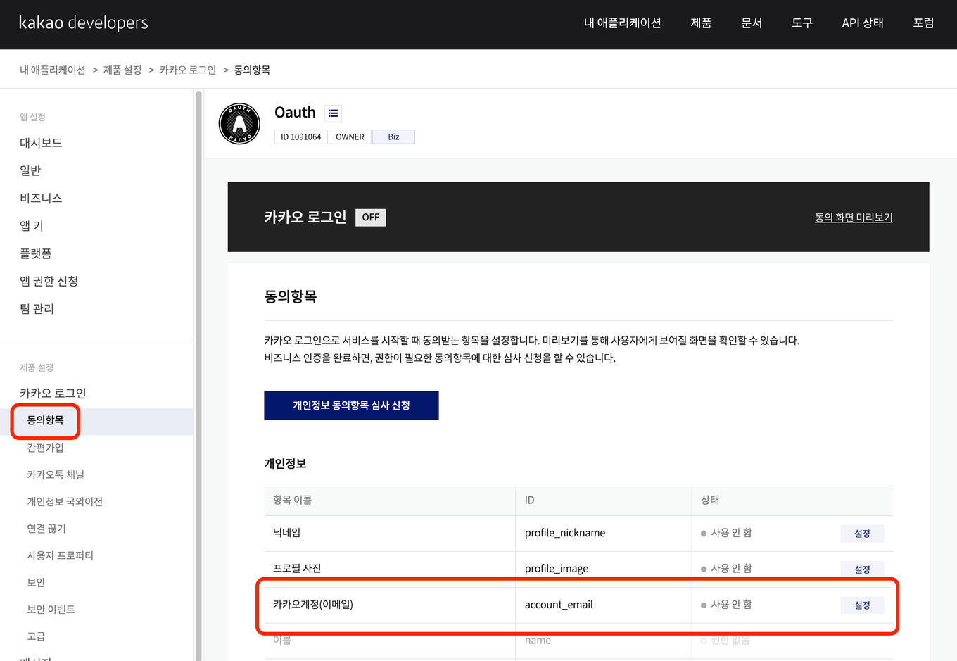Click the 동의항목 breadcrumb

[252, 70]
